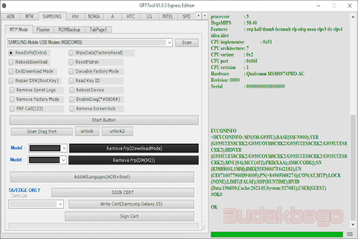
Task: Open the HW tab
Action: pyautogui.click(x=75, y=17)
